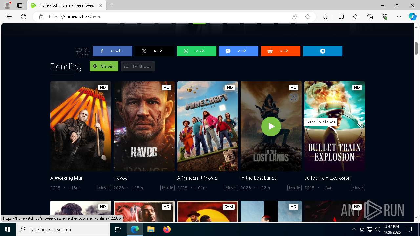This screenshot has width=420, height=236.
Task: Open Windows Start menu
Action: (8, 229)
